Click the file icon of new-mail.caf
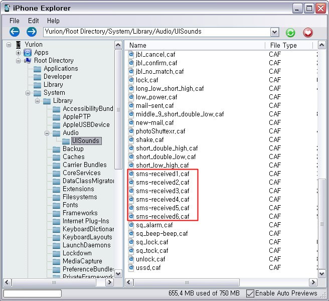The image size is (329, 301). 131,123
